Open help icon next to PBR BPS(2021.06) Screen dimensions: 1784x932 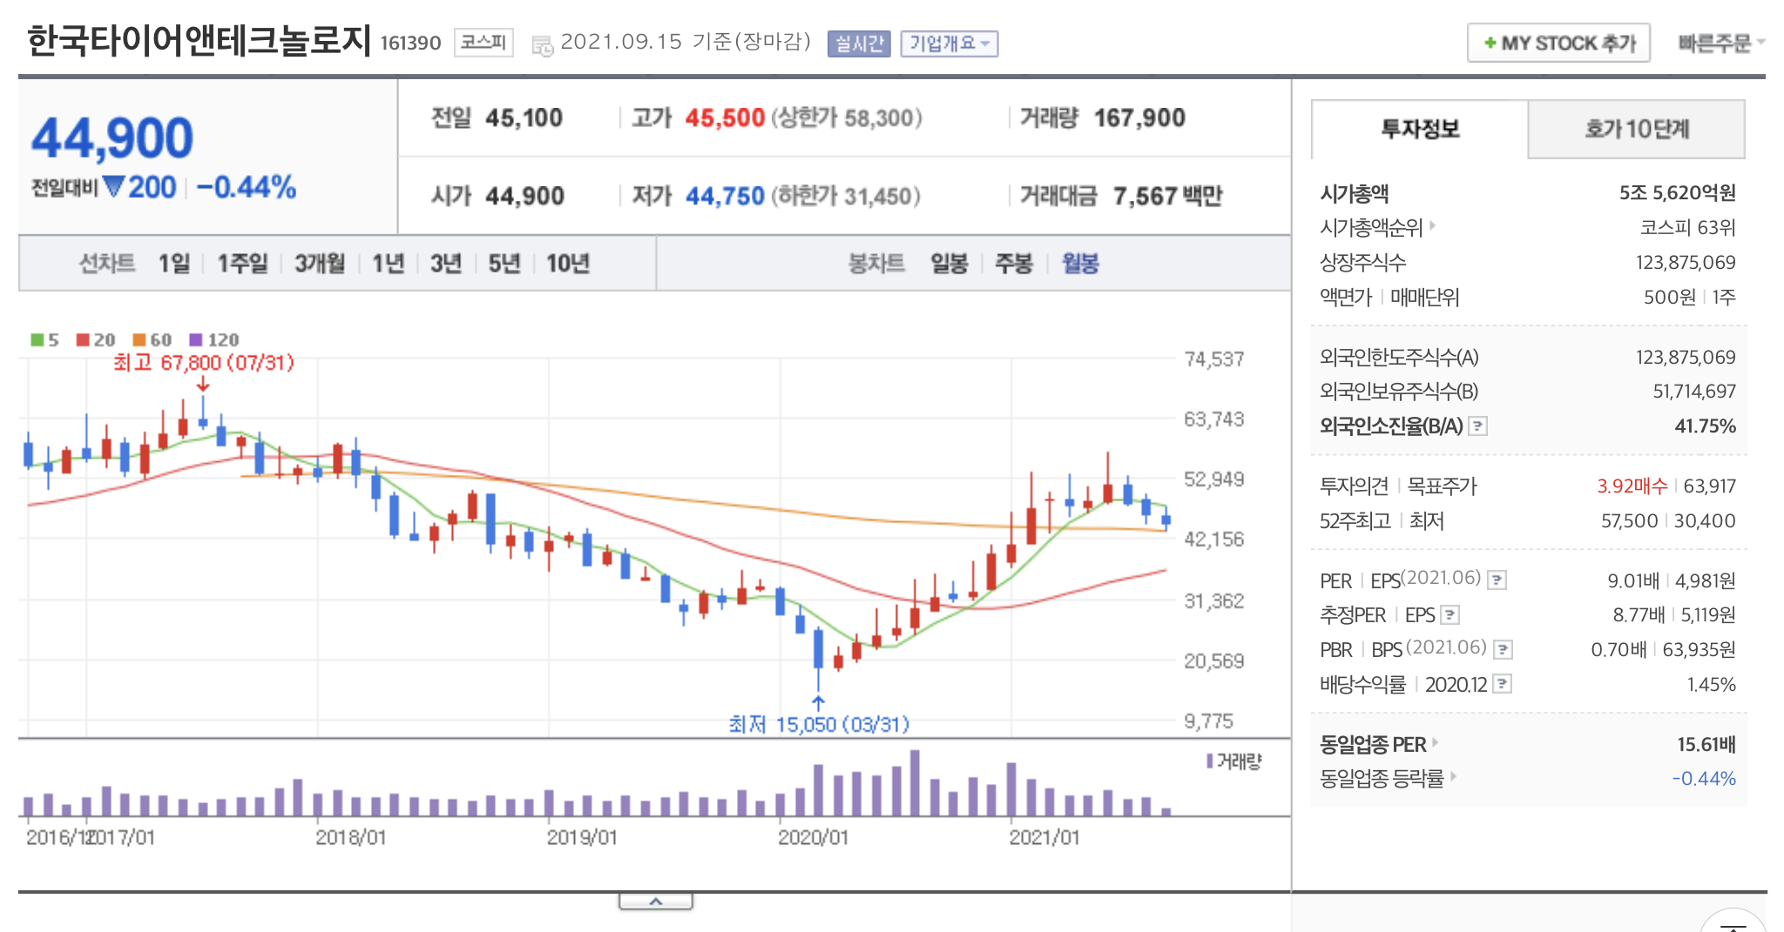click(x=1503, y=649)
